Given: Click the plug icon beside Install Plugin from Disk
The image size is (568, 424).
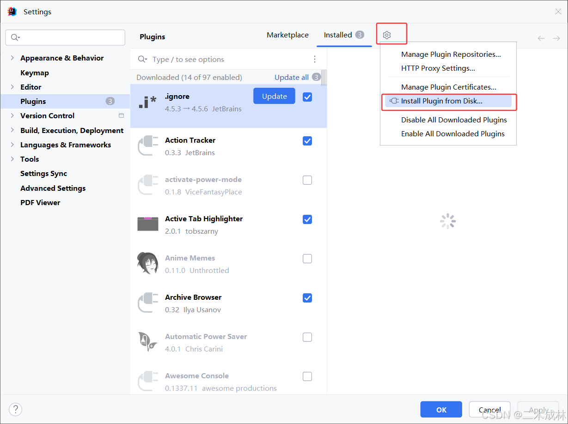Looking at the screenshot, I should click(x=394, y=101).
